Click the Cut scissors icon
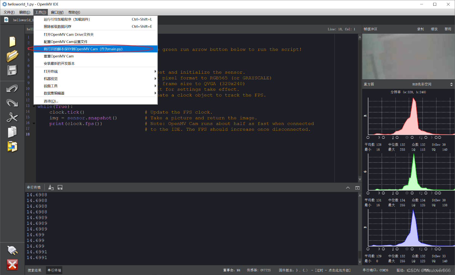 click(12, 117)
